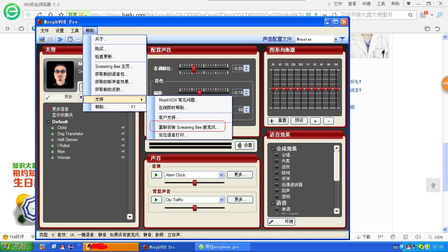Click the save quick voices toolbar icon
Image resolution: width=448 pixels, height=252 pixels.
(42, 39)
